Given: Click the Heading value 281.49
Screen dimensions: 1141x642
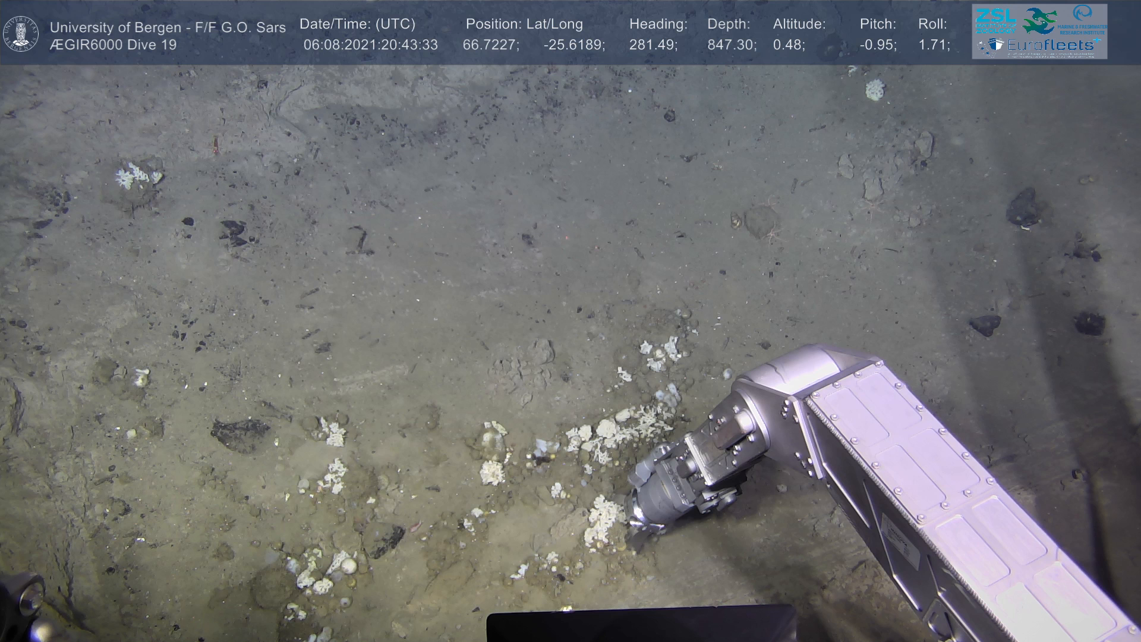Looking at the screenshot, I should pyautogui.click(x=653, y=45).
